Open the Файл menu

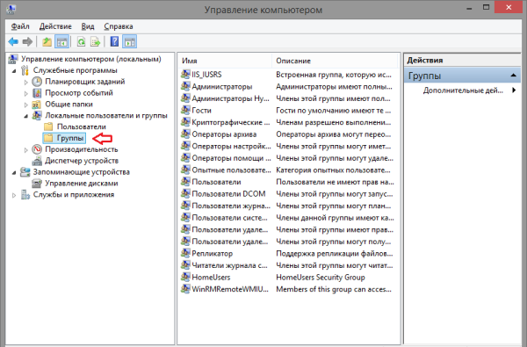(x=20, y=26)
